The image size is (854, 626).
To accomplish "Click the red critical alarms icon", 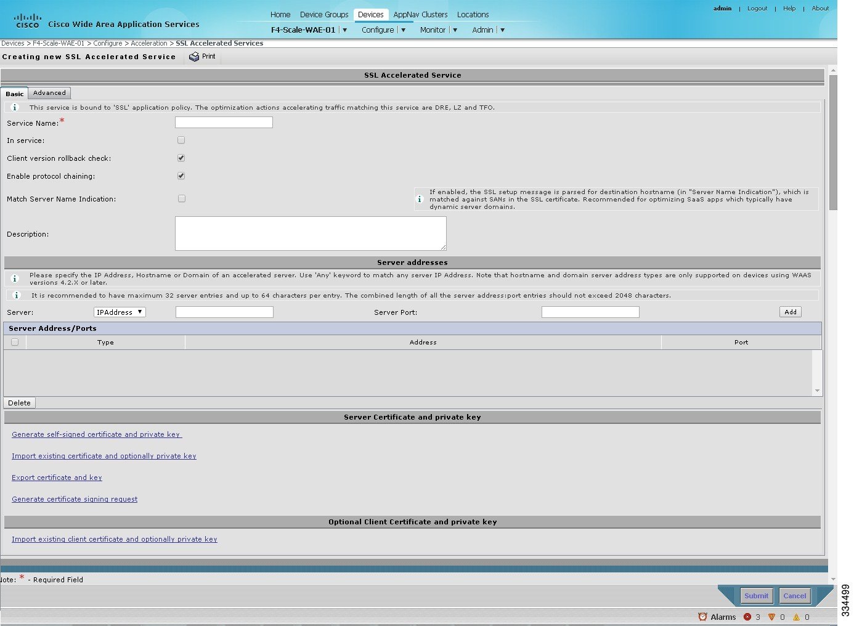I will coord(747,617).
